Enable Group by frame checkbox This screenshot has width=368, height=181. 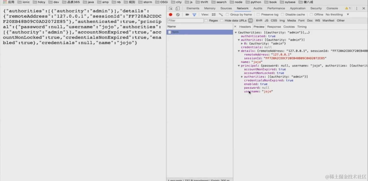click(x=227, y=15)
